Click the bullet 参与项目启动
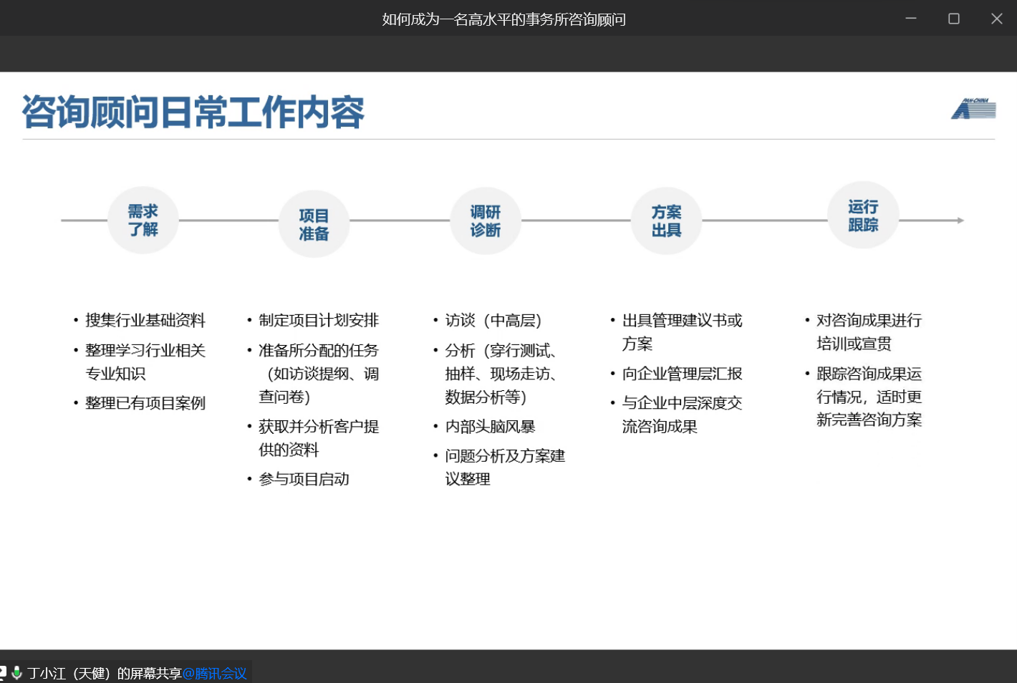1017x683 pixels. 304,480
